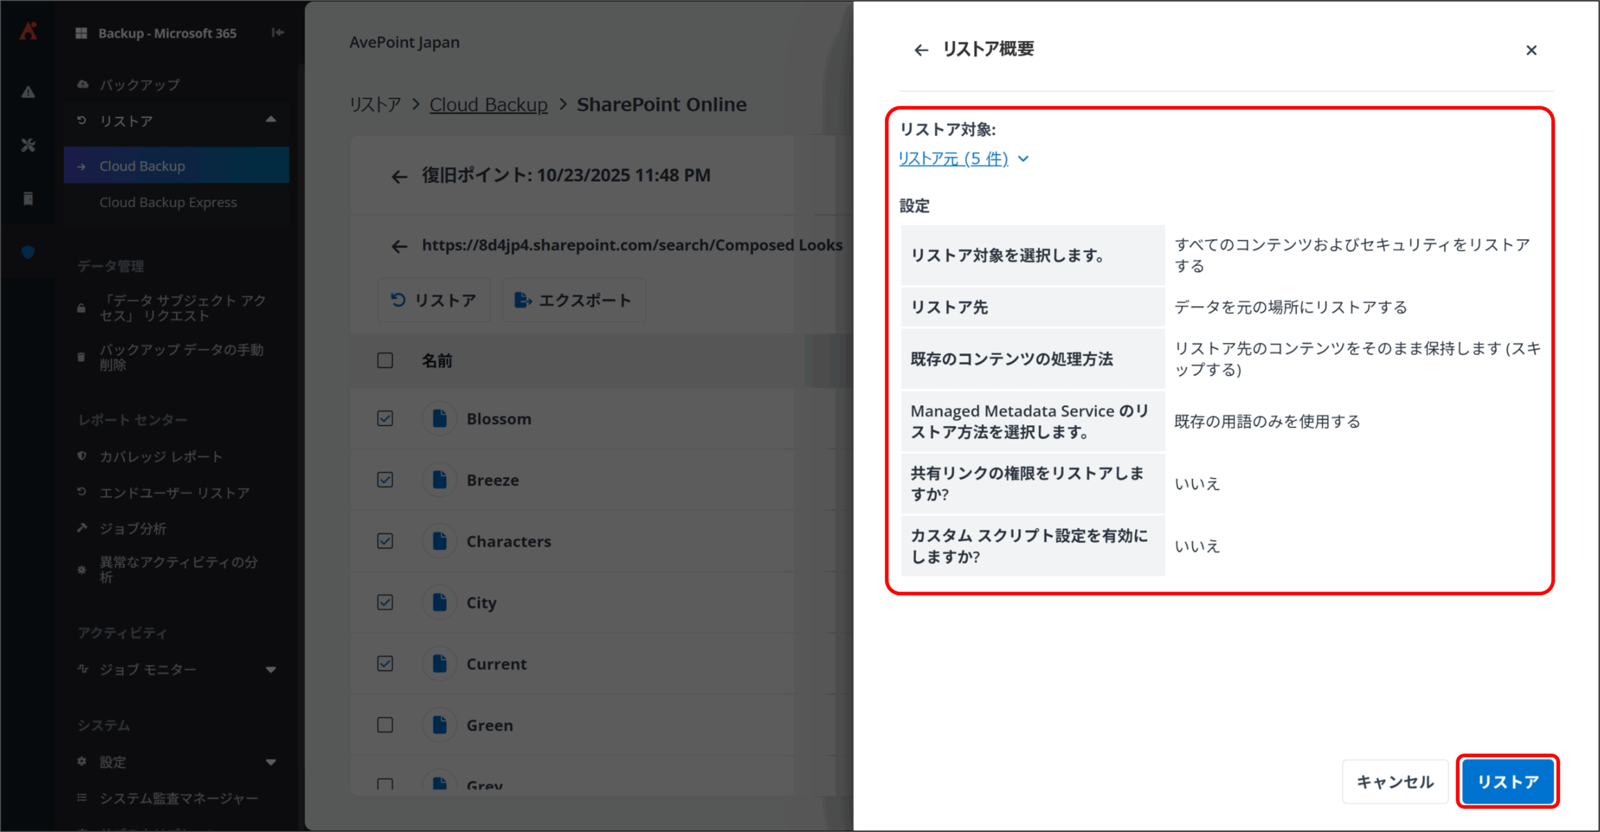Screen dimensions: 1600x832
Task: Click the キャンセル button
Action: click(1394, 781)
